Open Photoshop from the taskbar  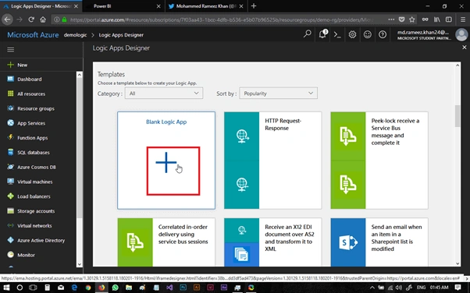[183, 288]
